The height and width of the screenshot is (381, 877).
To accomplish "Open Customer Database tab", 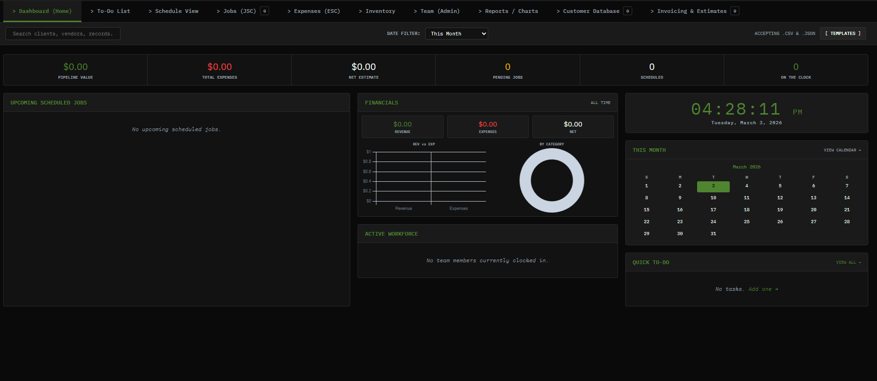I will pos(591,11).
